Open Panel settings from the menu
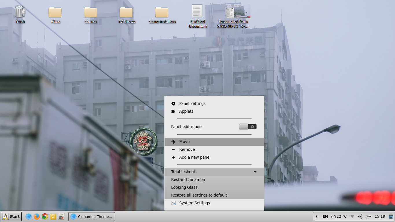This screenshot has height=222, width=395. tap(214, 103)
